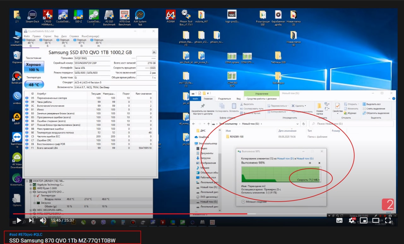Switch to the Вид ribbon tab
Screen dimensions: 404x244
click(239, 99)
